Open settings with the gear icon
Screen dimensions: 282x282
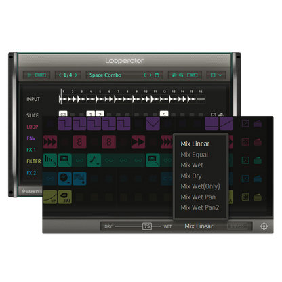(x=264, y=226)
